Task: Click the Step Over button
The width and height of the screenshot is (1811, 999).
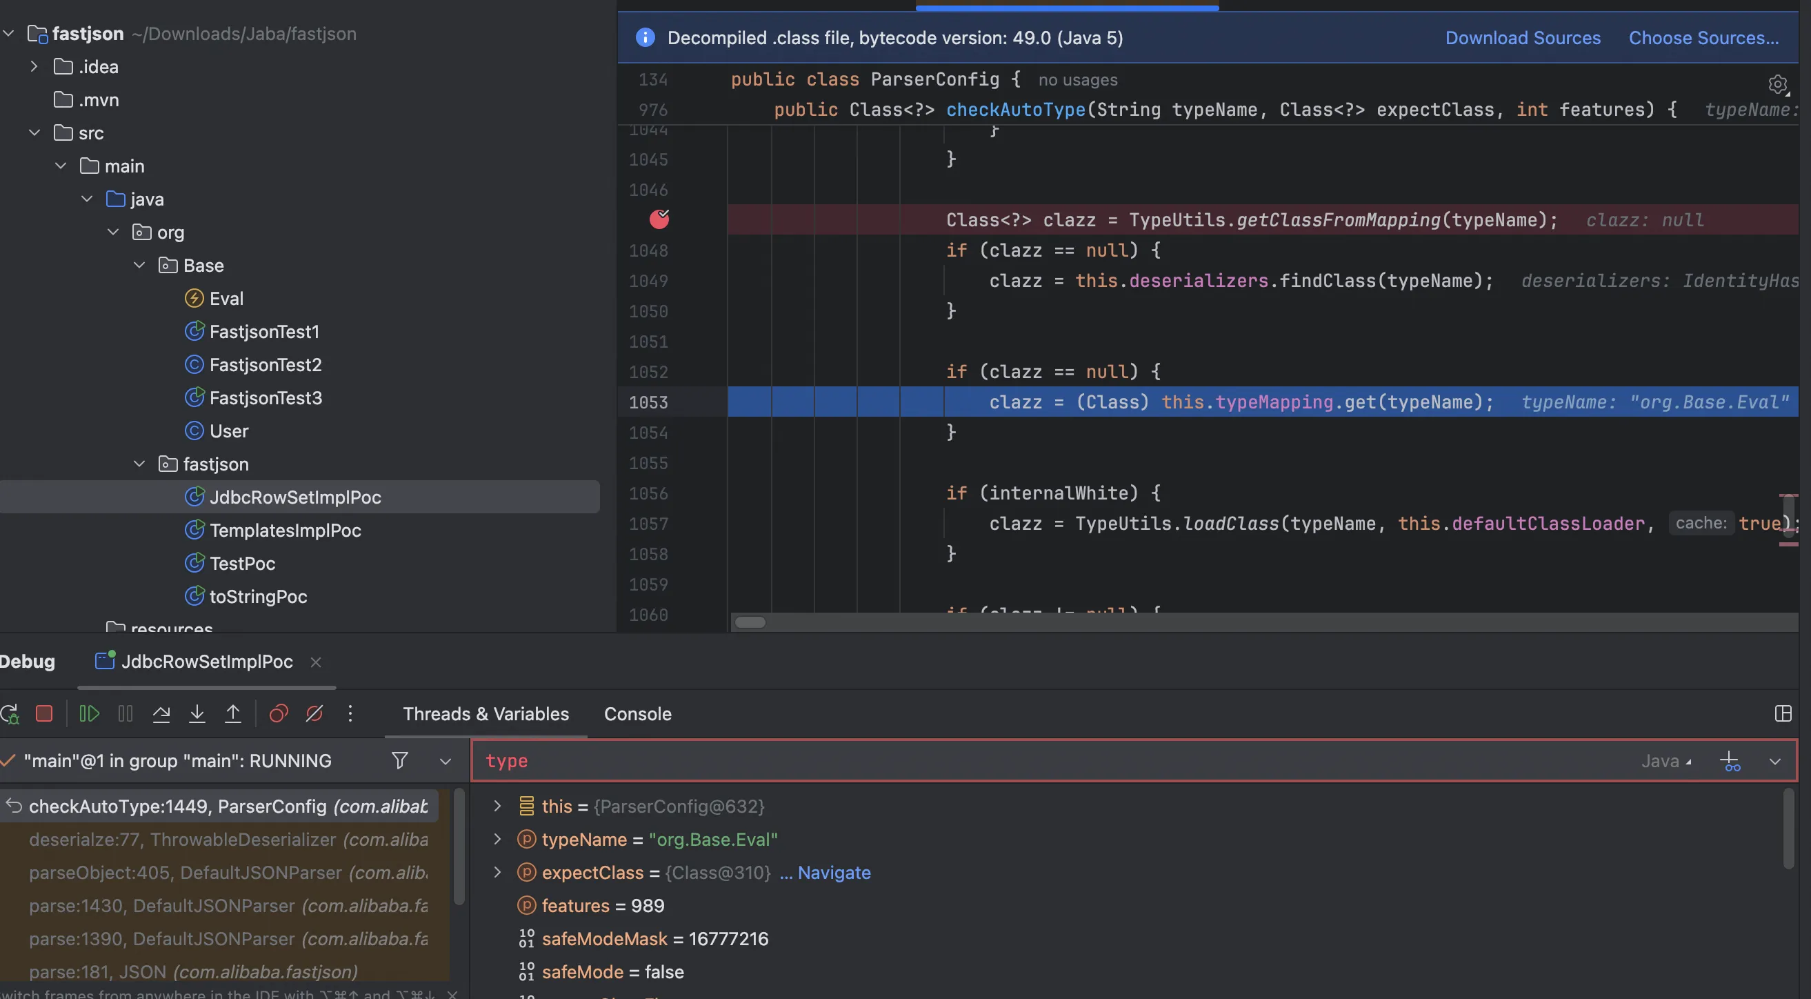Action: point(161,714)
